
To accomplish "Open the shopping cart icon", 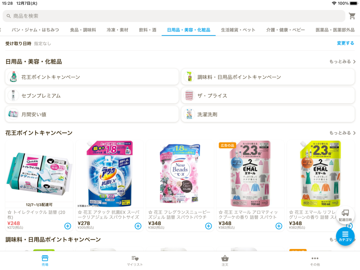I will 352,16.
